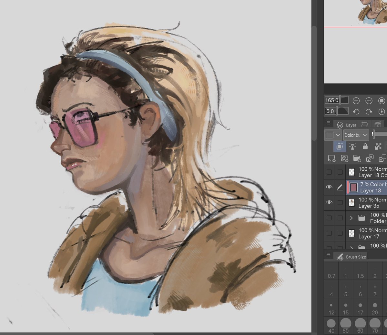This screenshot has width=387, height=335.
Task: Expand the Folder layer group chevron
Action: (x=351, y=218)
